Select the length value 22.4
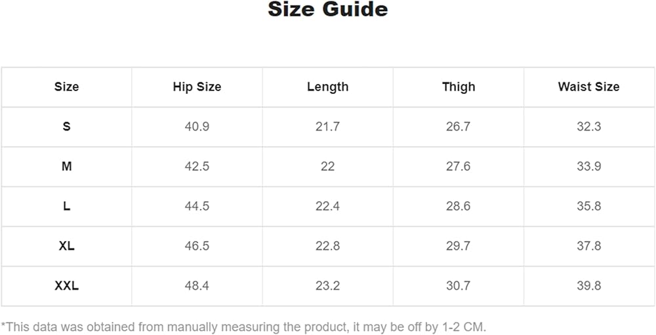Viewport: 656px width, 335px height. coord(327,206)
